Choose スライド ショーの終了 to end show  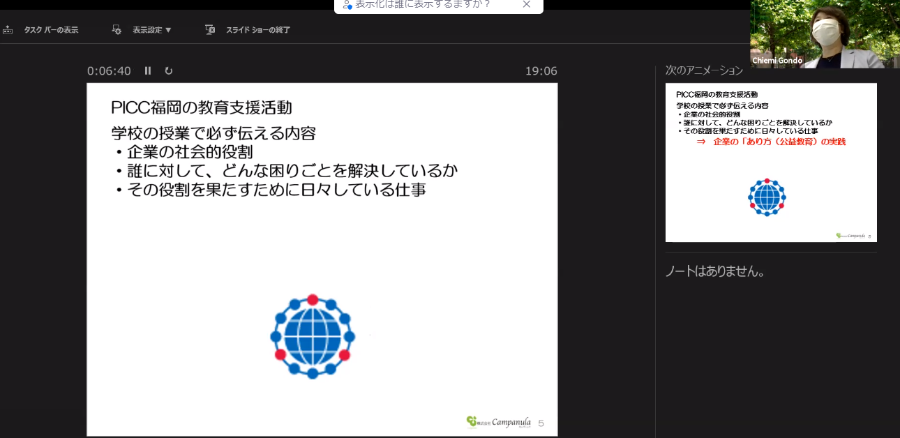click(257, 30)
